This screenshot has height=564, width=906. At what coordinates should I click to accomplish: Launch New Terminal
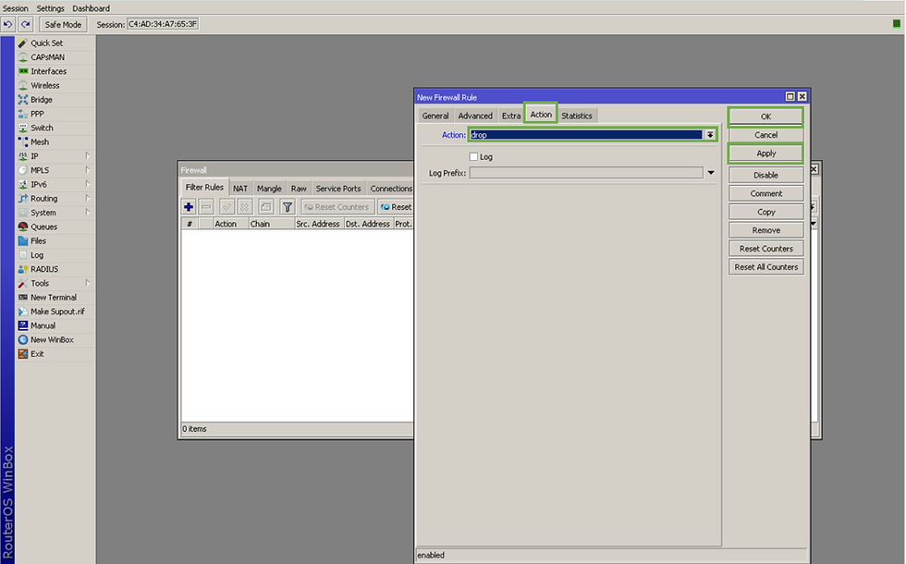(54, 298)
